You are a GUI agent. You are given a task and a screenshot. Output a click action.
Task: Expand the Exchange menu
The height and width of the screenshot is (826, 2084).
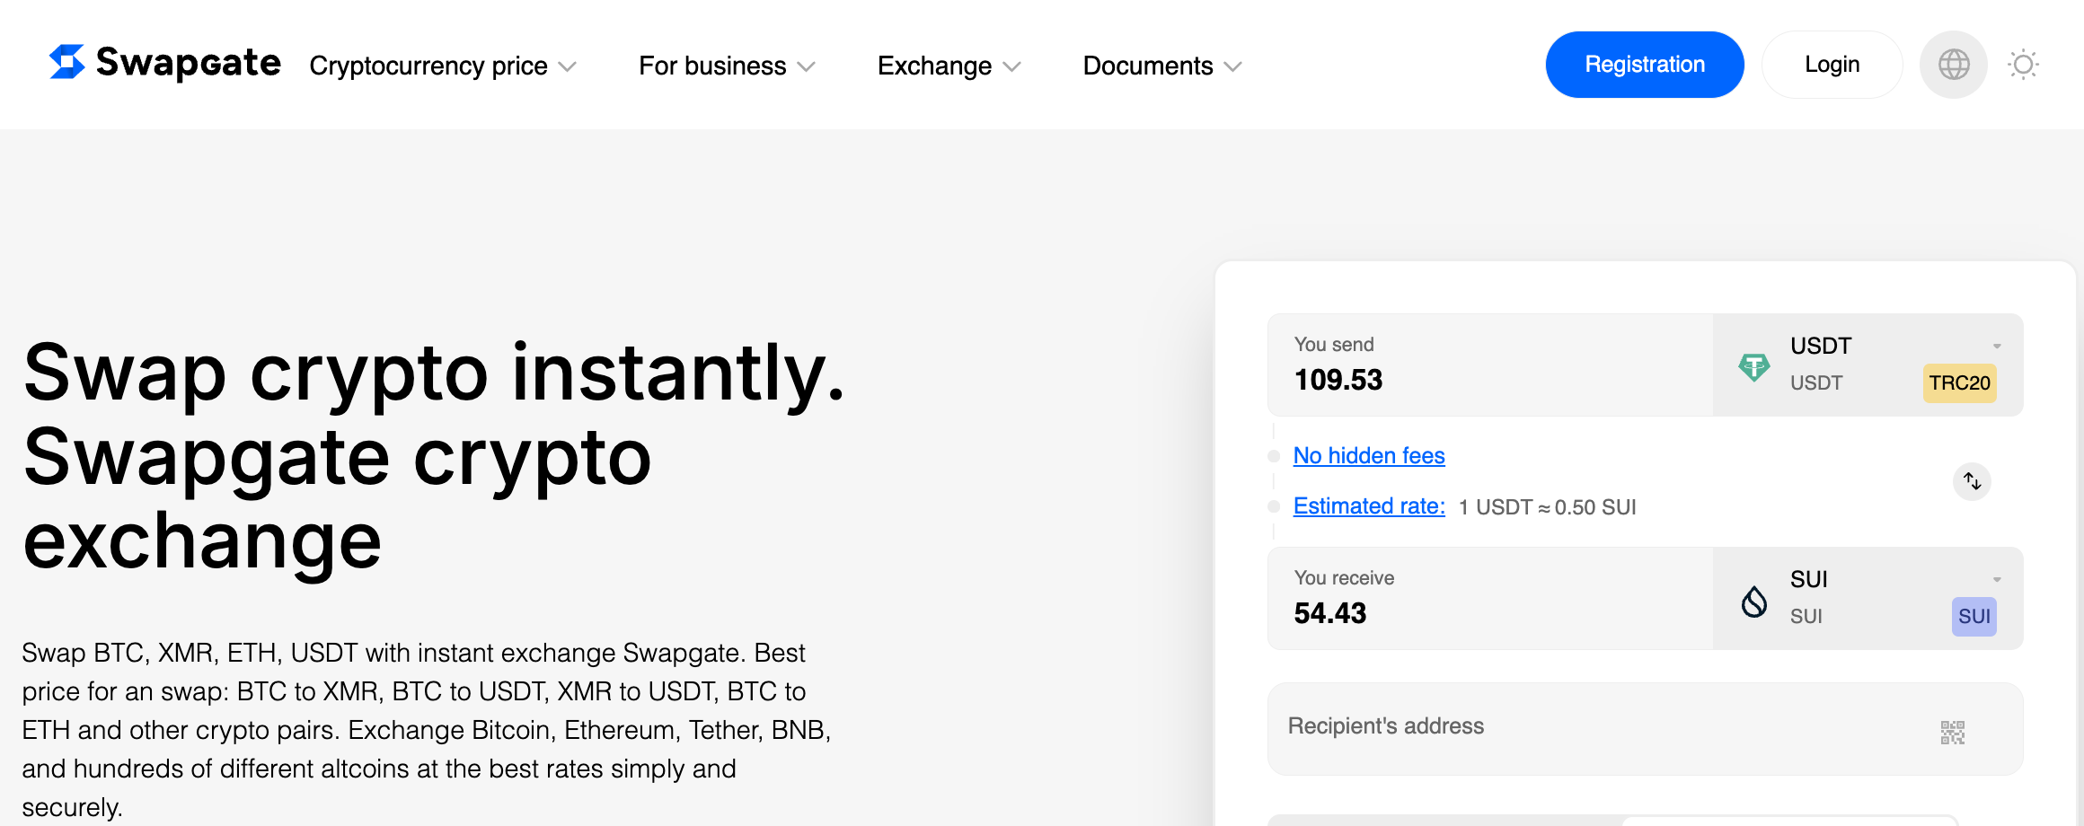tap(949, 66)
